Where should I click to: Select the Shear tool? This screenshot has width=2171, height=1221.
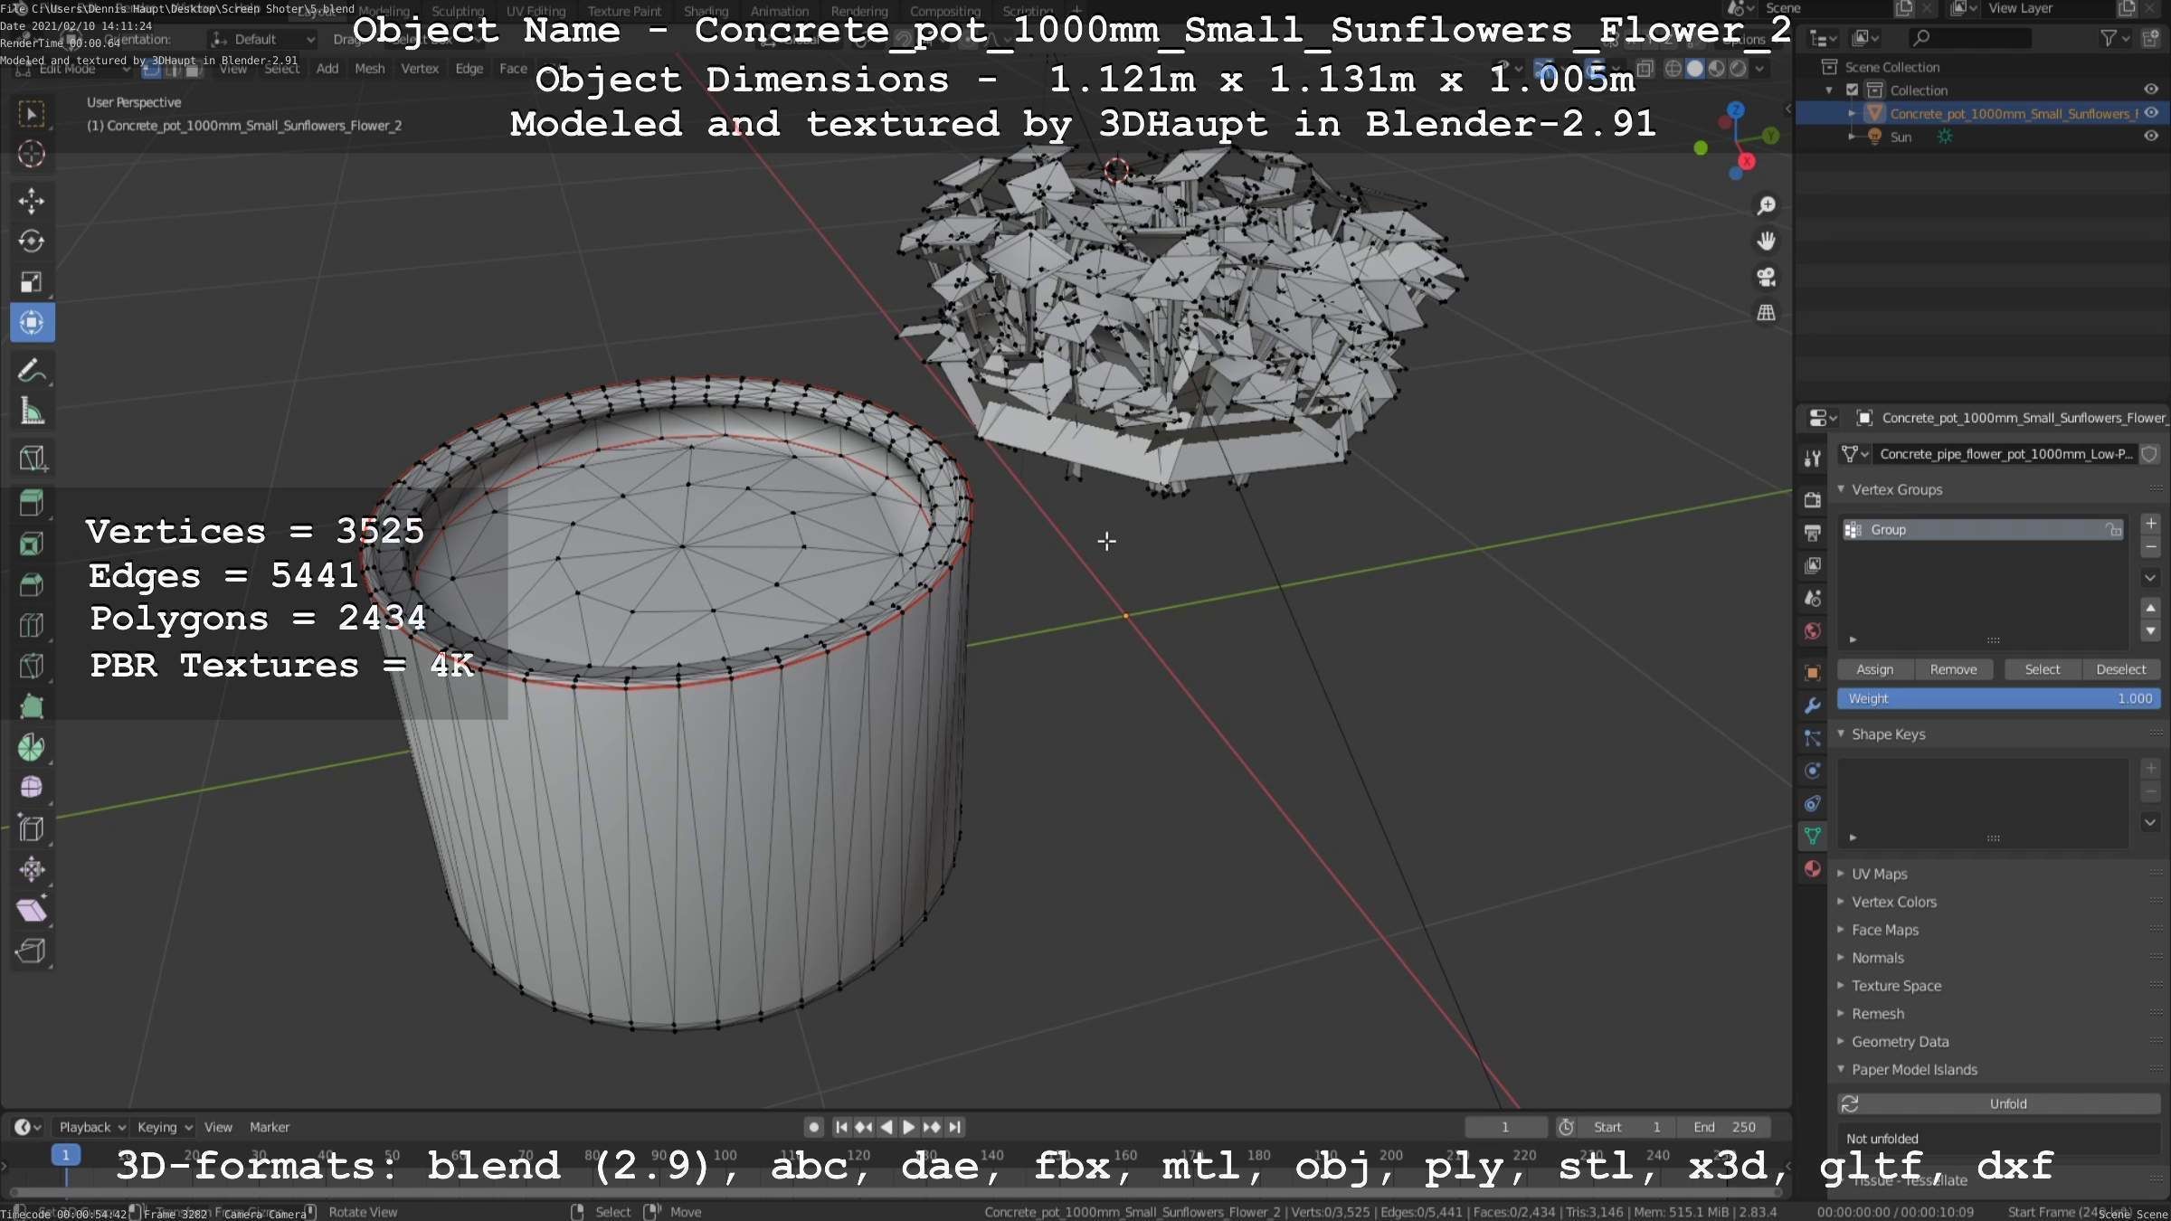32,910
